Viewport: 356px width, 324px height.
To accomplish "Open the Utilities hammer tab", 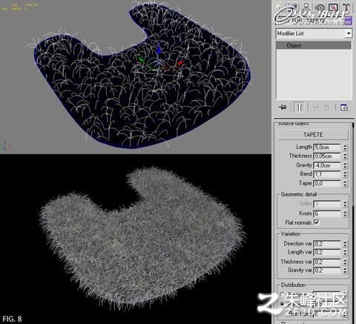I will 346,7.
